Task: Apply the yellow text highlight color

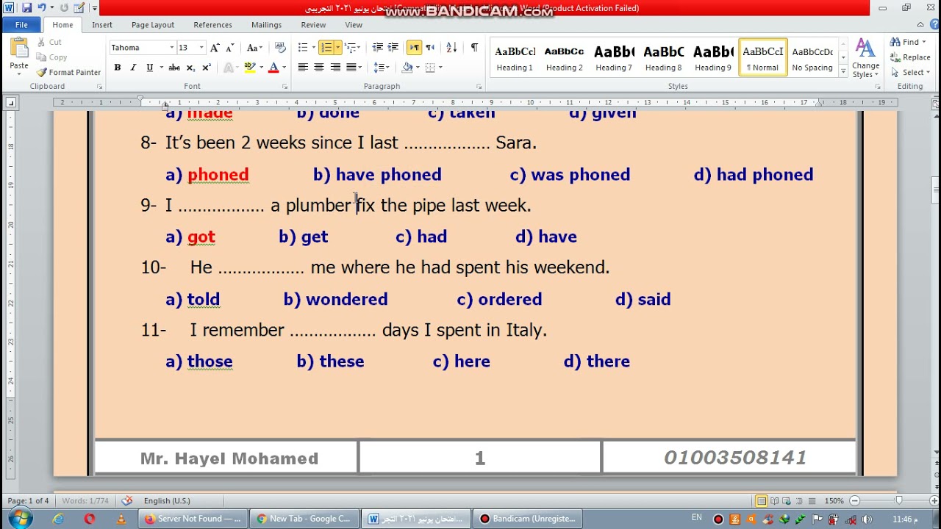Action: point(250,68)
